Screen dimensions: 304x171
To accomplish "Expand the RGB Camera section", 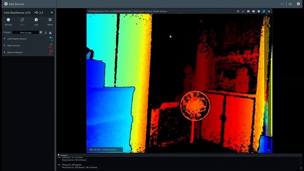I will coord(4,46).
